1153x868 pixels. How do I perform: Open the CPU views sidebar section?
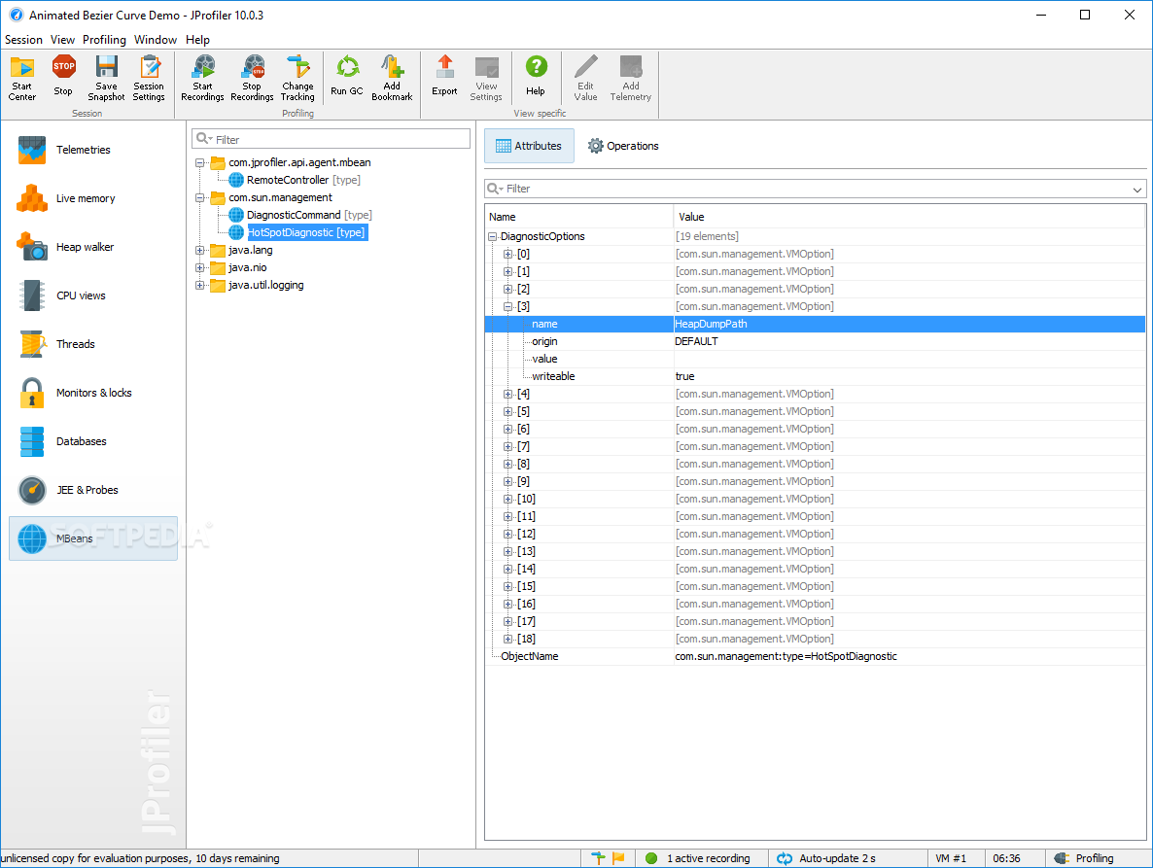point(92,295)
